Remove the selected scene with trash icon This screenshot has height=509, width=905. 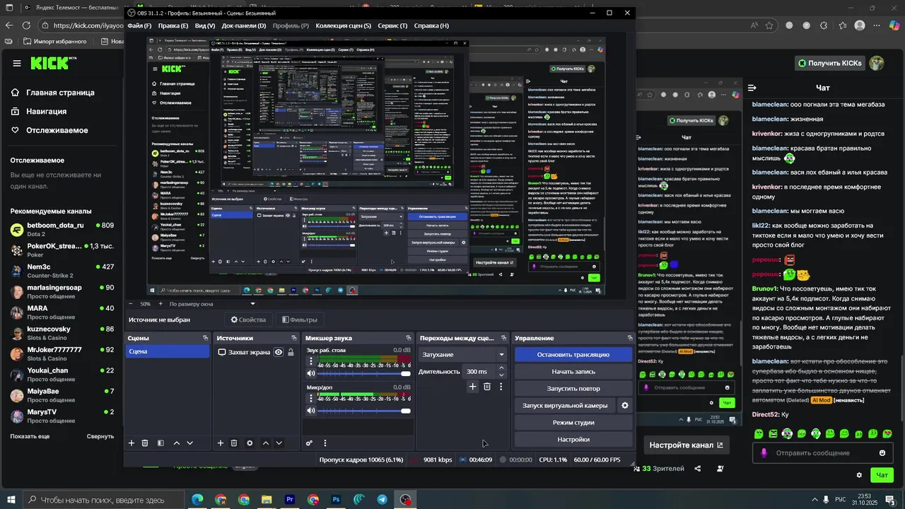(x=145, y=443)
